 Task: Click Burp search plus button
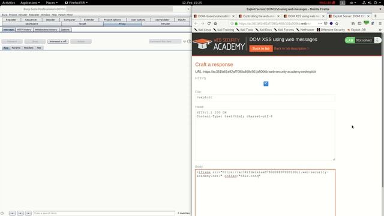(20, 214)
